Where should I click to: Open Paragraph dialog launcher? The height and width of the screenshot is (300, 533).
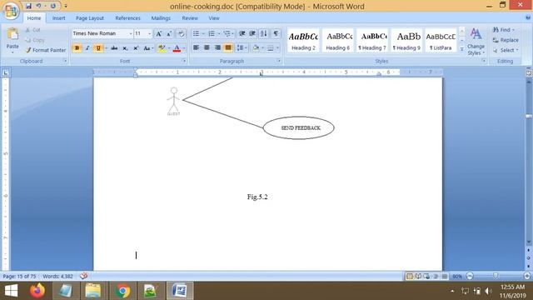click(x=279, y=61)
